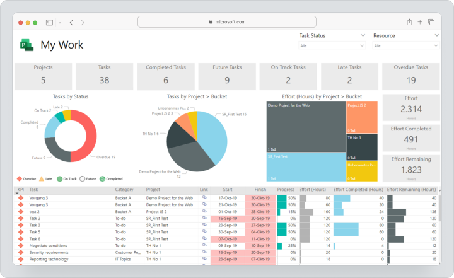Image resolution: width=454 pixels, height=278 pixels.
Task: Open the link icon for test 2 row
Action: pos(204,211)
